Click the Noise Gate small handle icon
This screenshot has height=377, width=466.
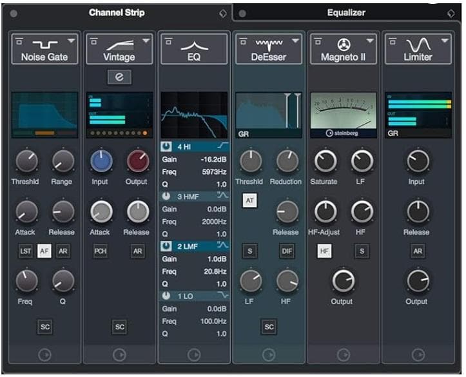pos(19,42)
